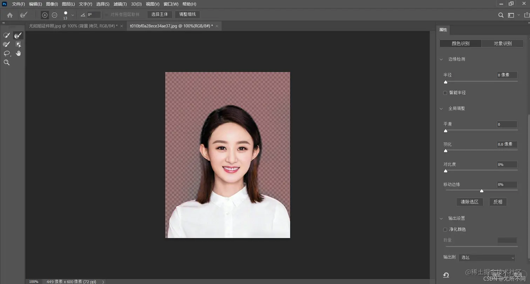530x284 pixels.
Task: Select the Object Selection tool
Action: pyautogui.click(x=18, y=44)
